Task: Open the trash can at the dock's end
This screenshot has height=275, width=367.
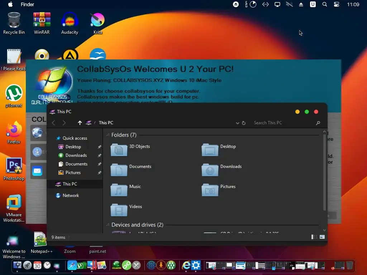Action: [349, 265]
